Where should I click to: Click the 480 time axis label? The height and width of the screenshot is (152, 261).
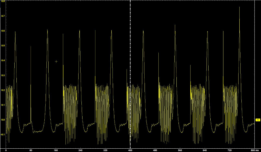[155, 150]
